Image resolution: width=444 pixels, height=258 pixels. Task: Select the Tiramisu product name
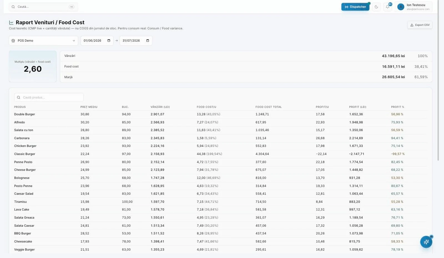click(21, 202)
